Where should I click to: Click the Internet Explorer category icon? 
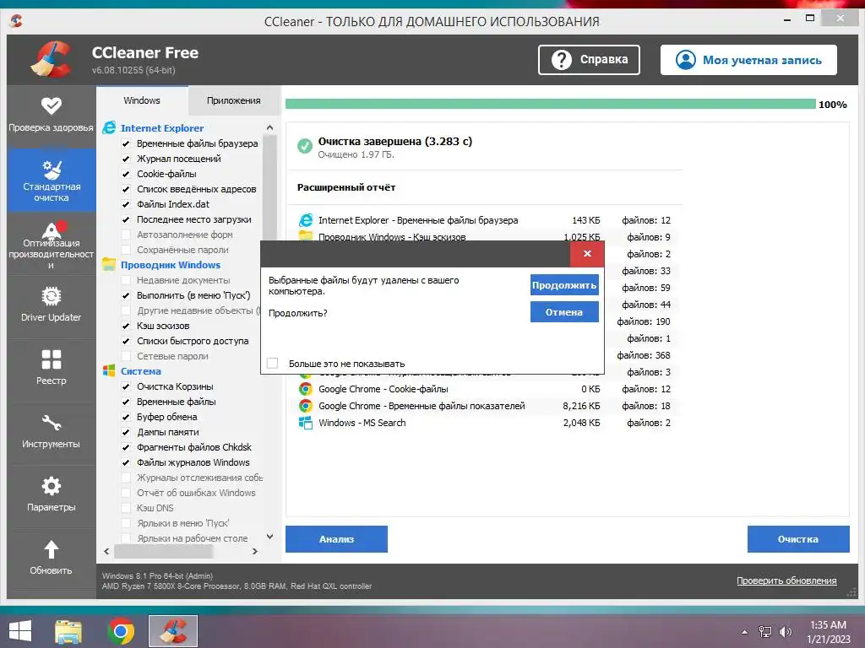click(109, 128)
